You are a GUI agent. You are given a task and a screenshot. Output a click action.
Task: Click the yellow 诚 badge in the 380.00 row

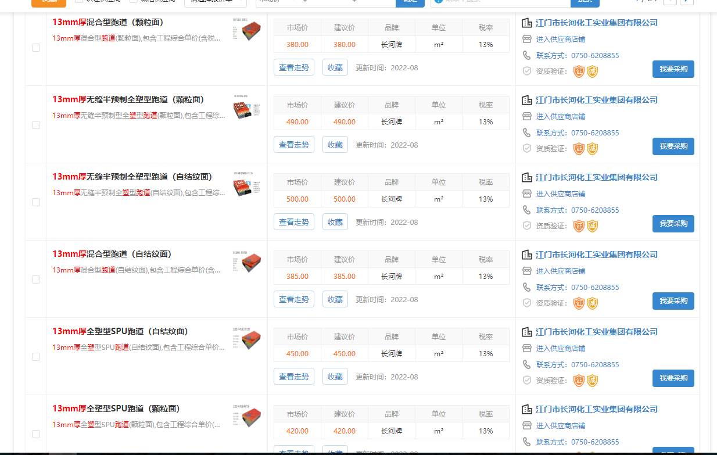click(592, 71)
